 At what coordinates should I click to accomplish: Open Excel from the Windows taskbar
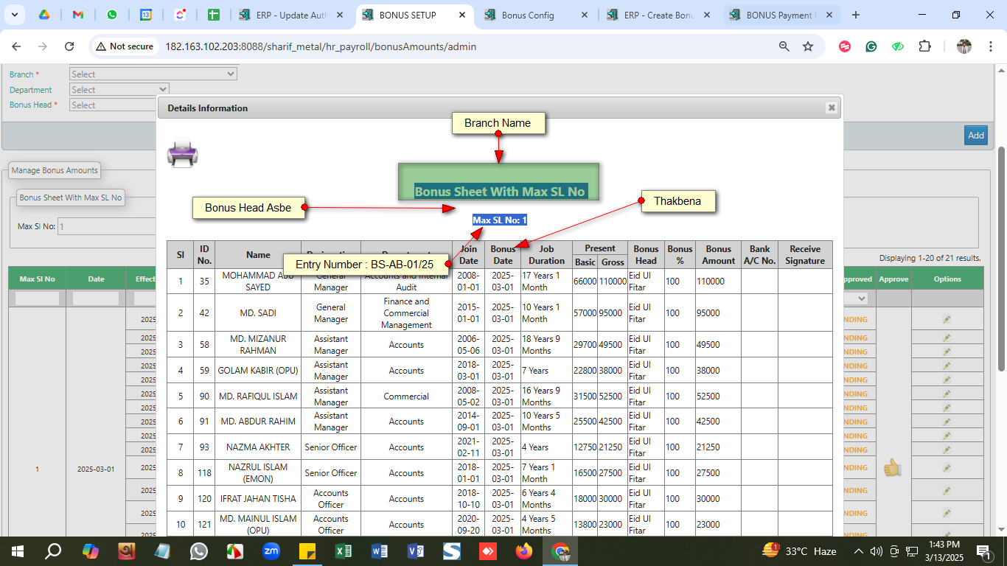(x=344, y=551)
